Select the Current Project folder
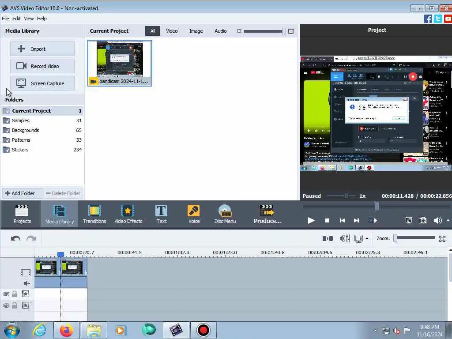The height and width of the screenshot is (339, 452). [x=42, y=111]
